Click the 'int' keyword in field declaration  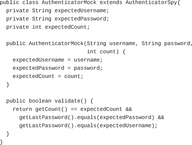coord(37,27)
